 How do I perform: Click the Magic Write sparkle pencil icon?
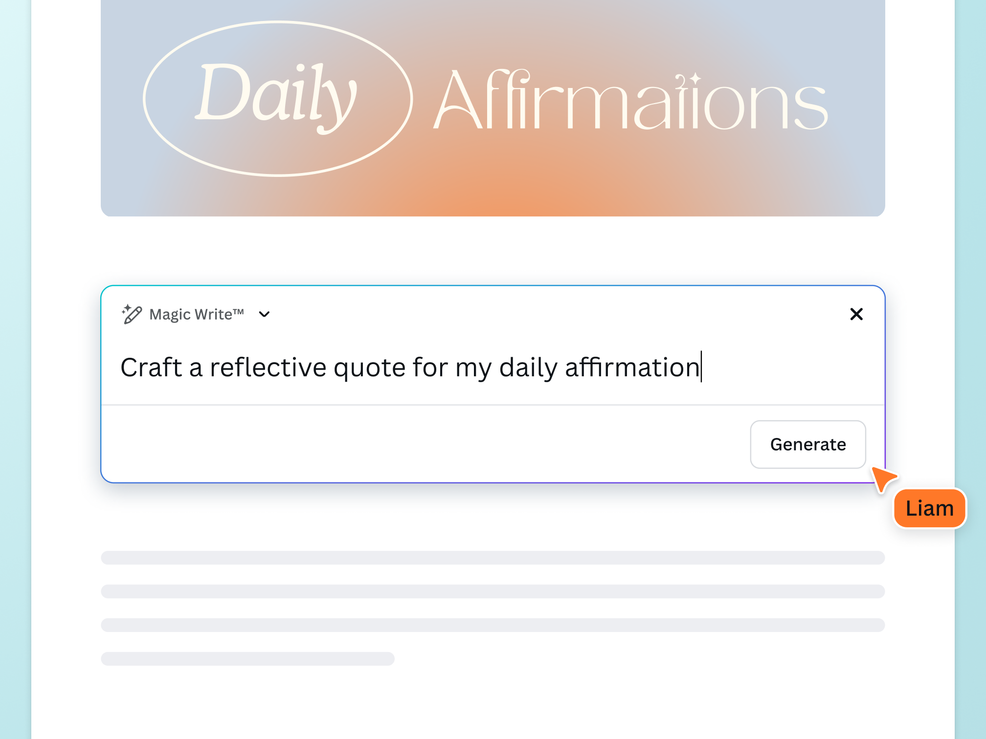pos(132,314)
